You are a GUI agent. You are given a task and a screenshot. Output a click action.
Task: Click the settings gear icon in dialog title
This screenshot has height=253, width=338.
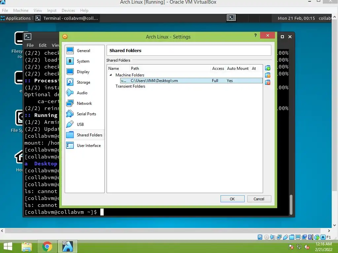coord(65,37)
